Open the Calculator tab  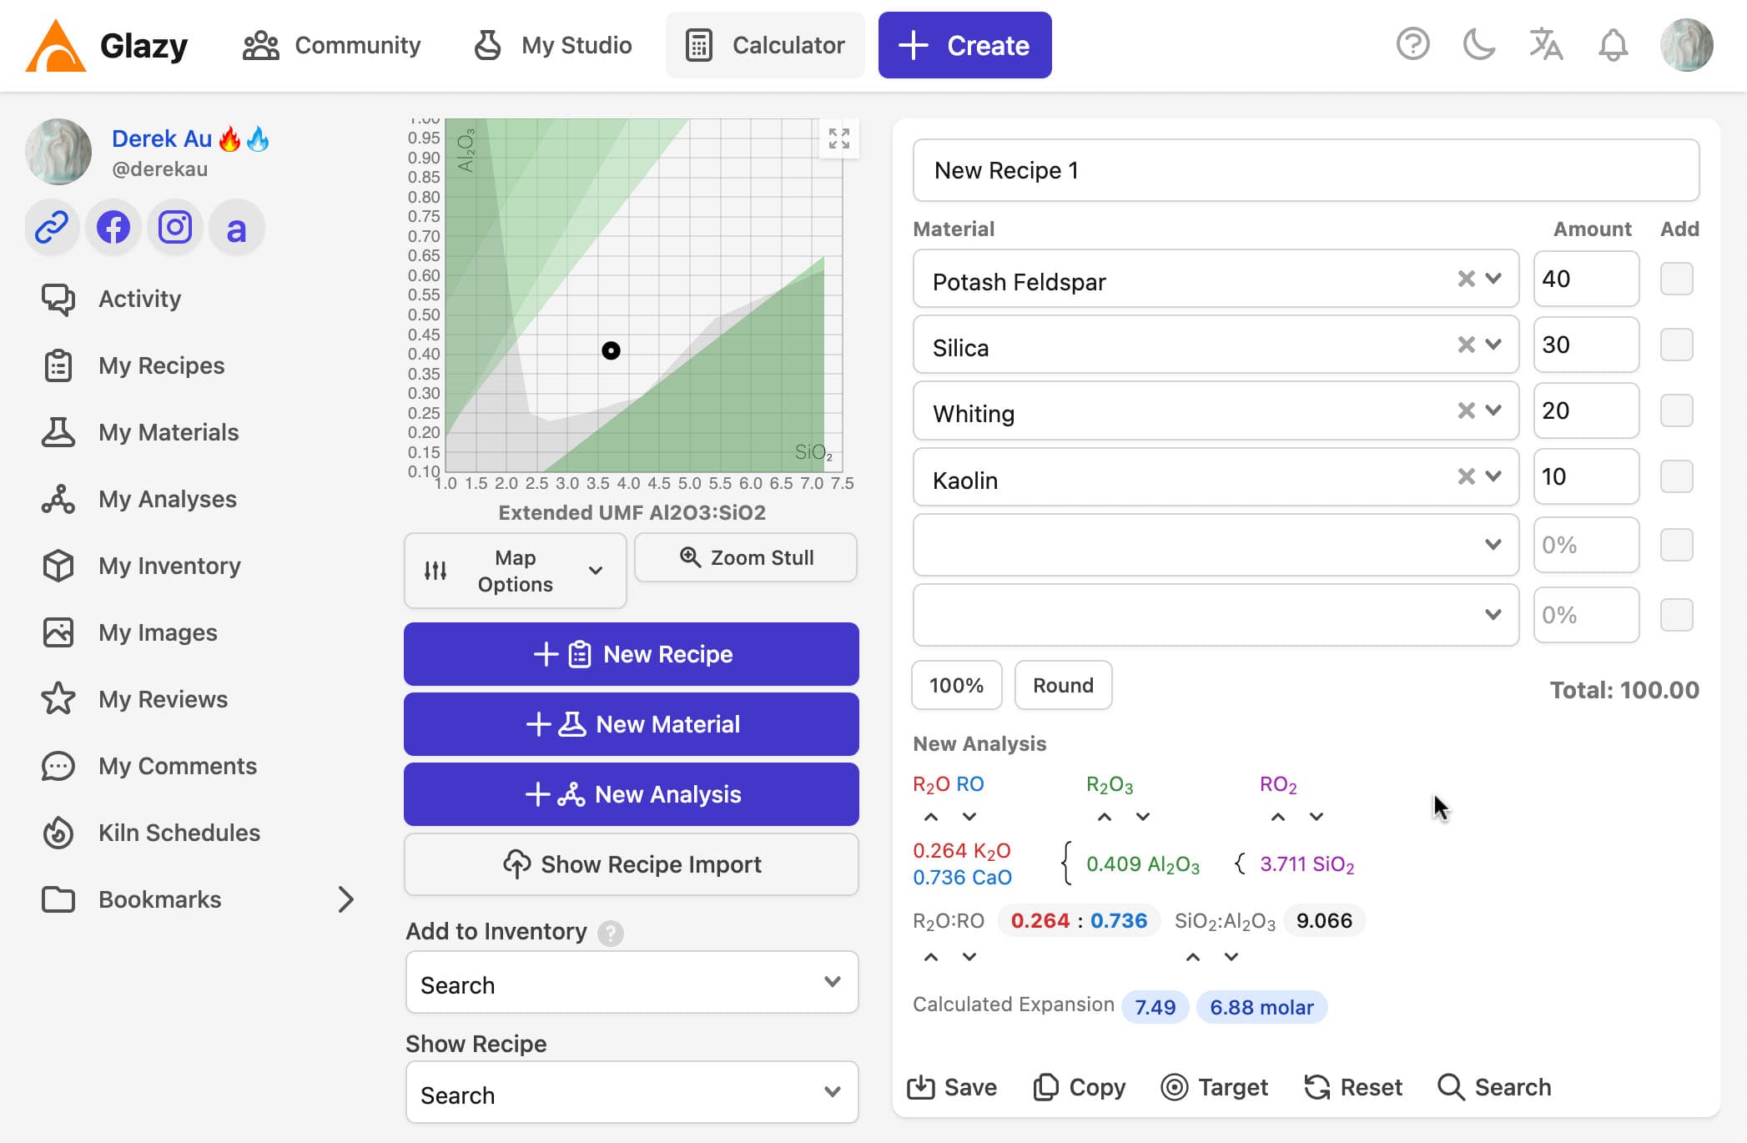(765, 45)
